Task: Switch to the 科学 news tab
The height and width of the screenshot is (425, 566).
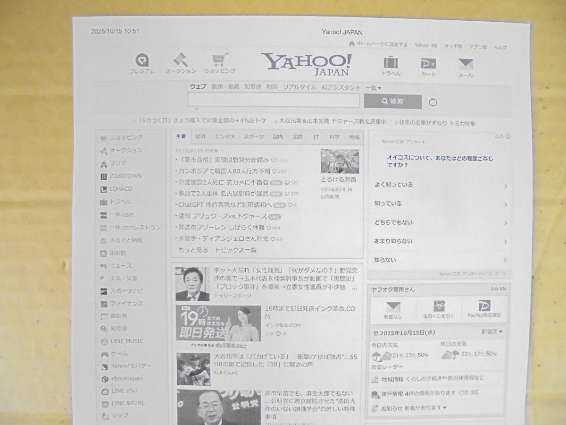Action: [x=334, y=137]
